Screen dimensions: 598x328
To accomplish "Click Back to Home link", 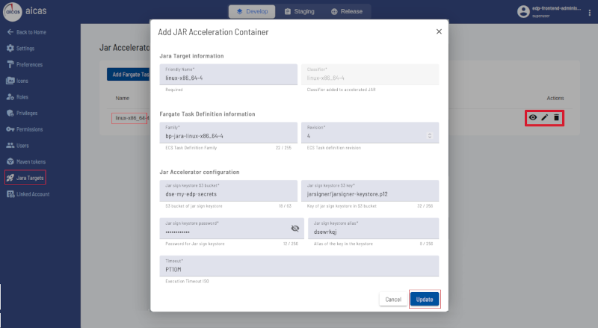I will 27,32.
